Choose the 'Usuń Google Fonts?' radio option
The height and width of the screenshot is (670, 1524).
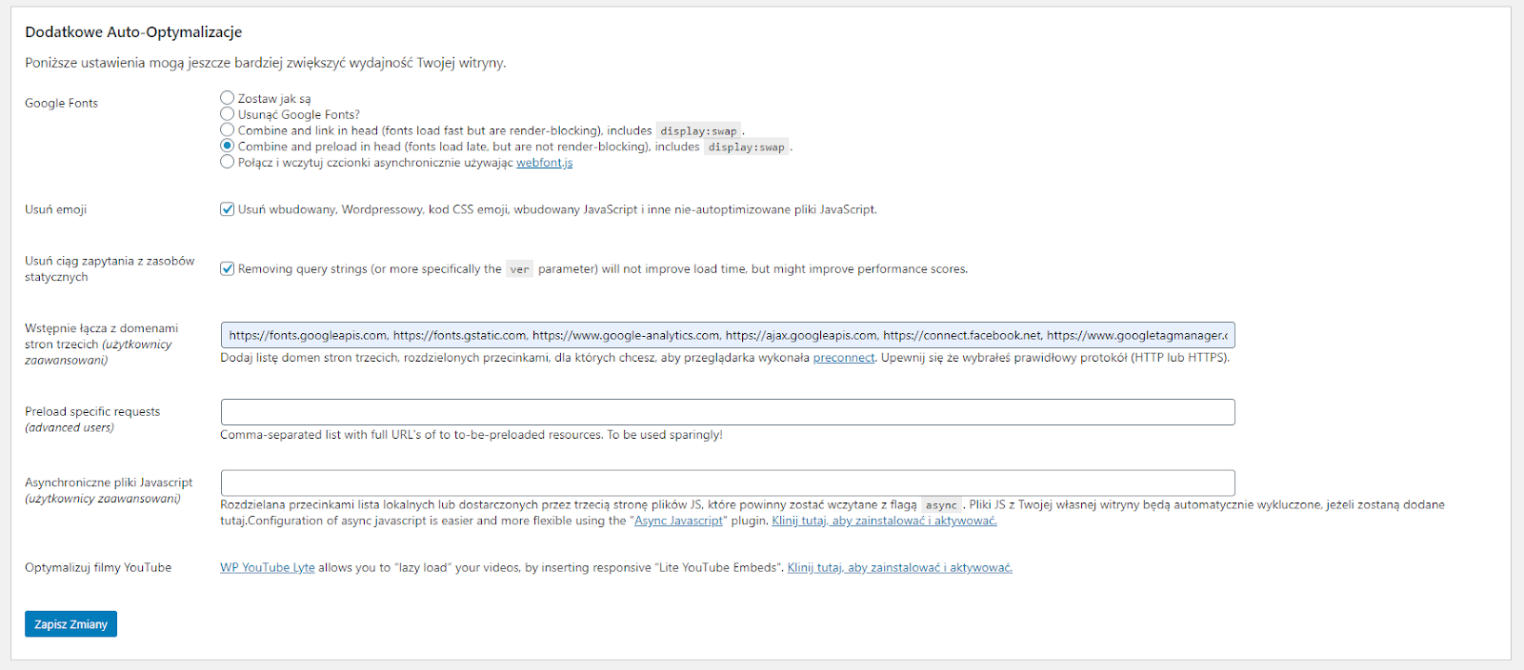coord(227,114)
